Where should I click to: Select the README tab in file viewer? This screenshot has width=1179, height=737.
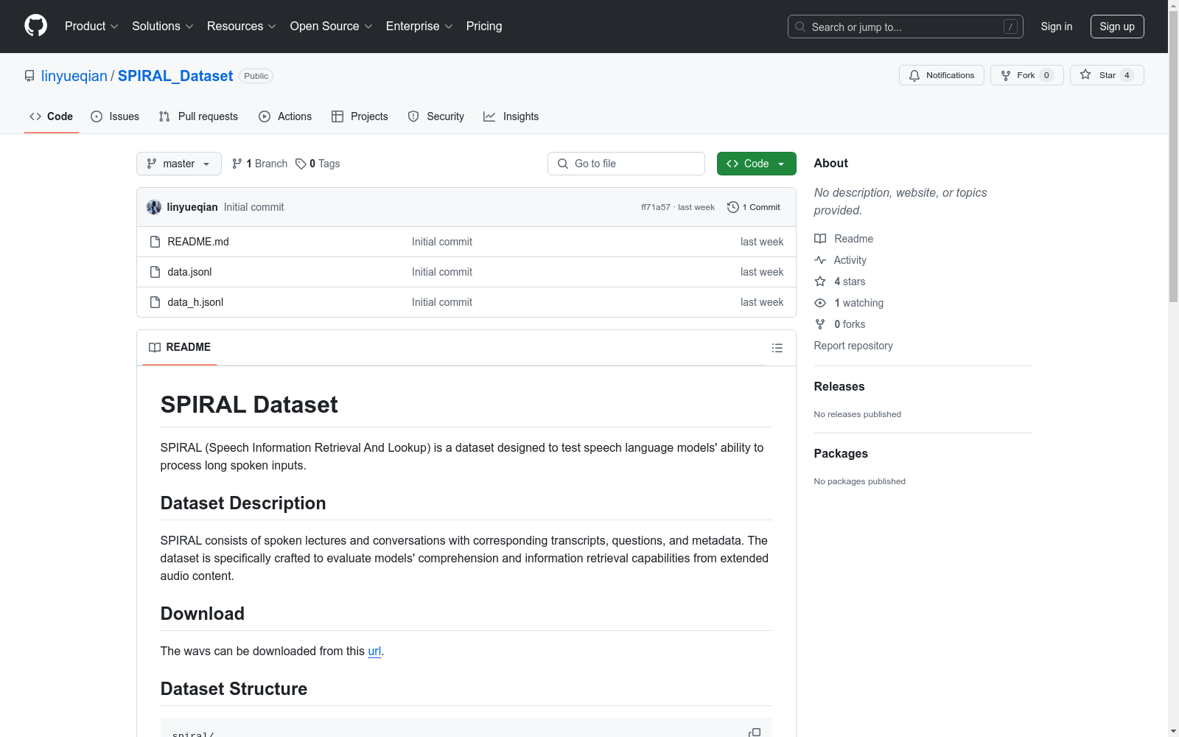[x=180, y=347]
